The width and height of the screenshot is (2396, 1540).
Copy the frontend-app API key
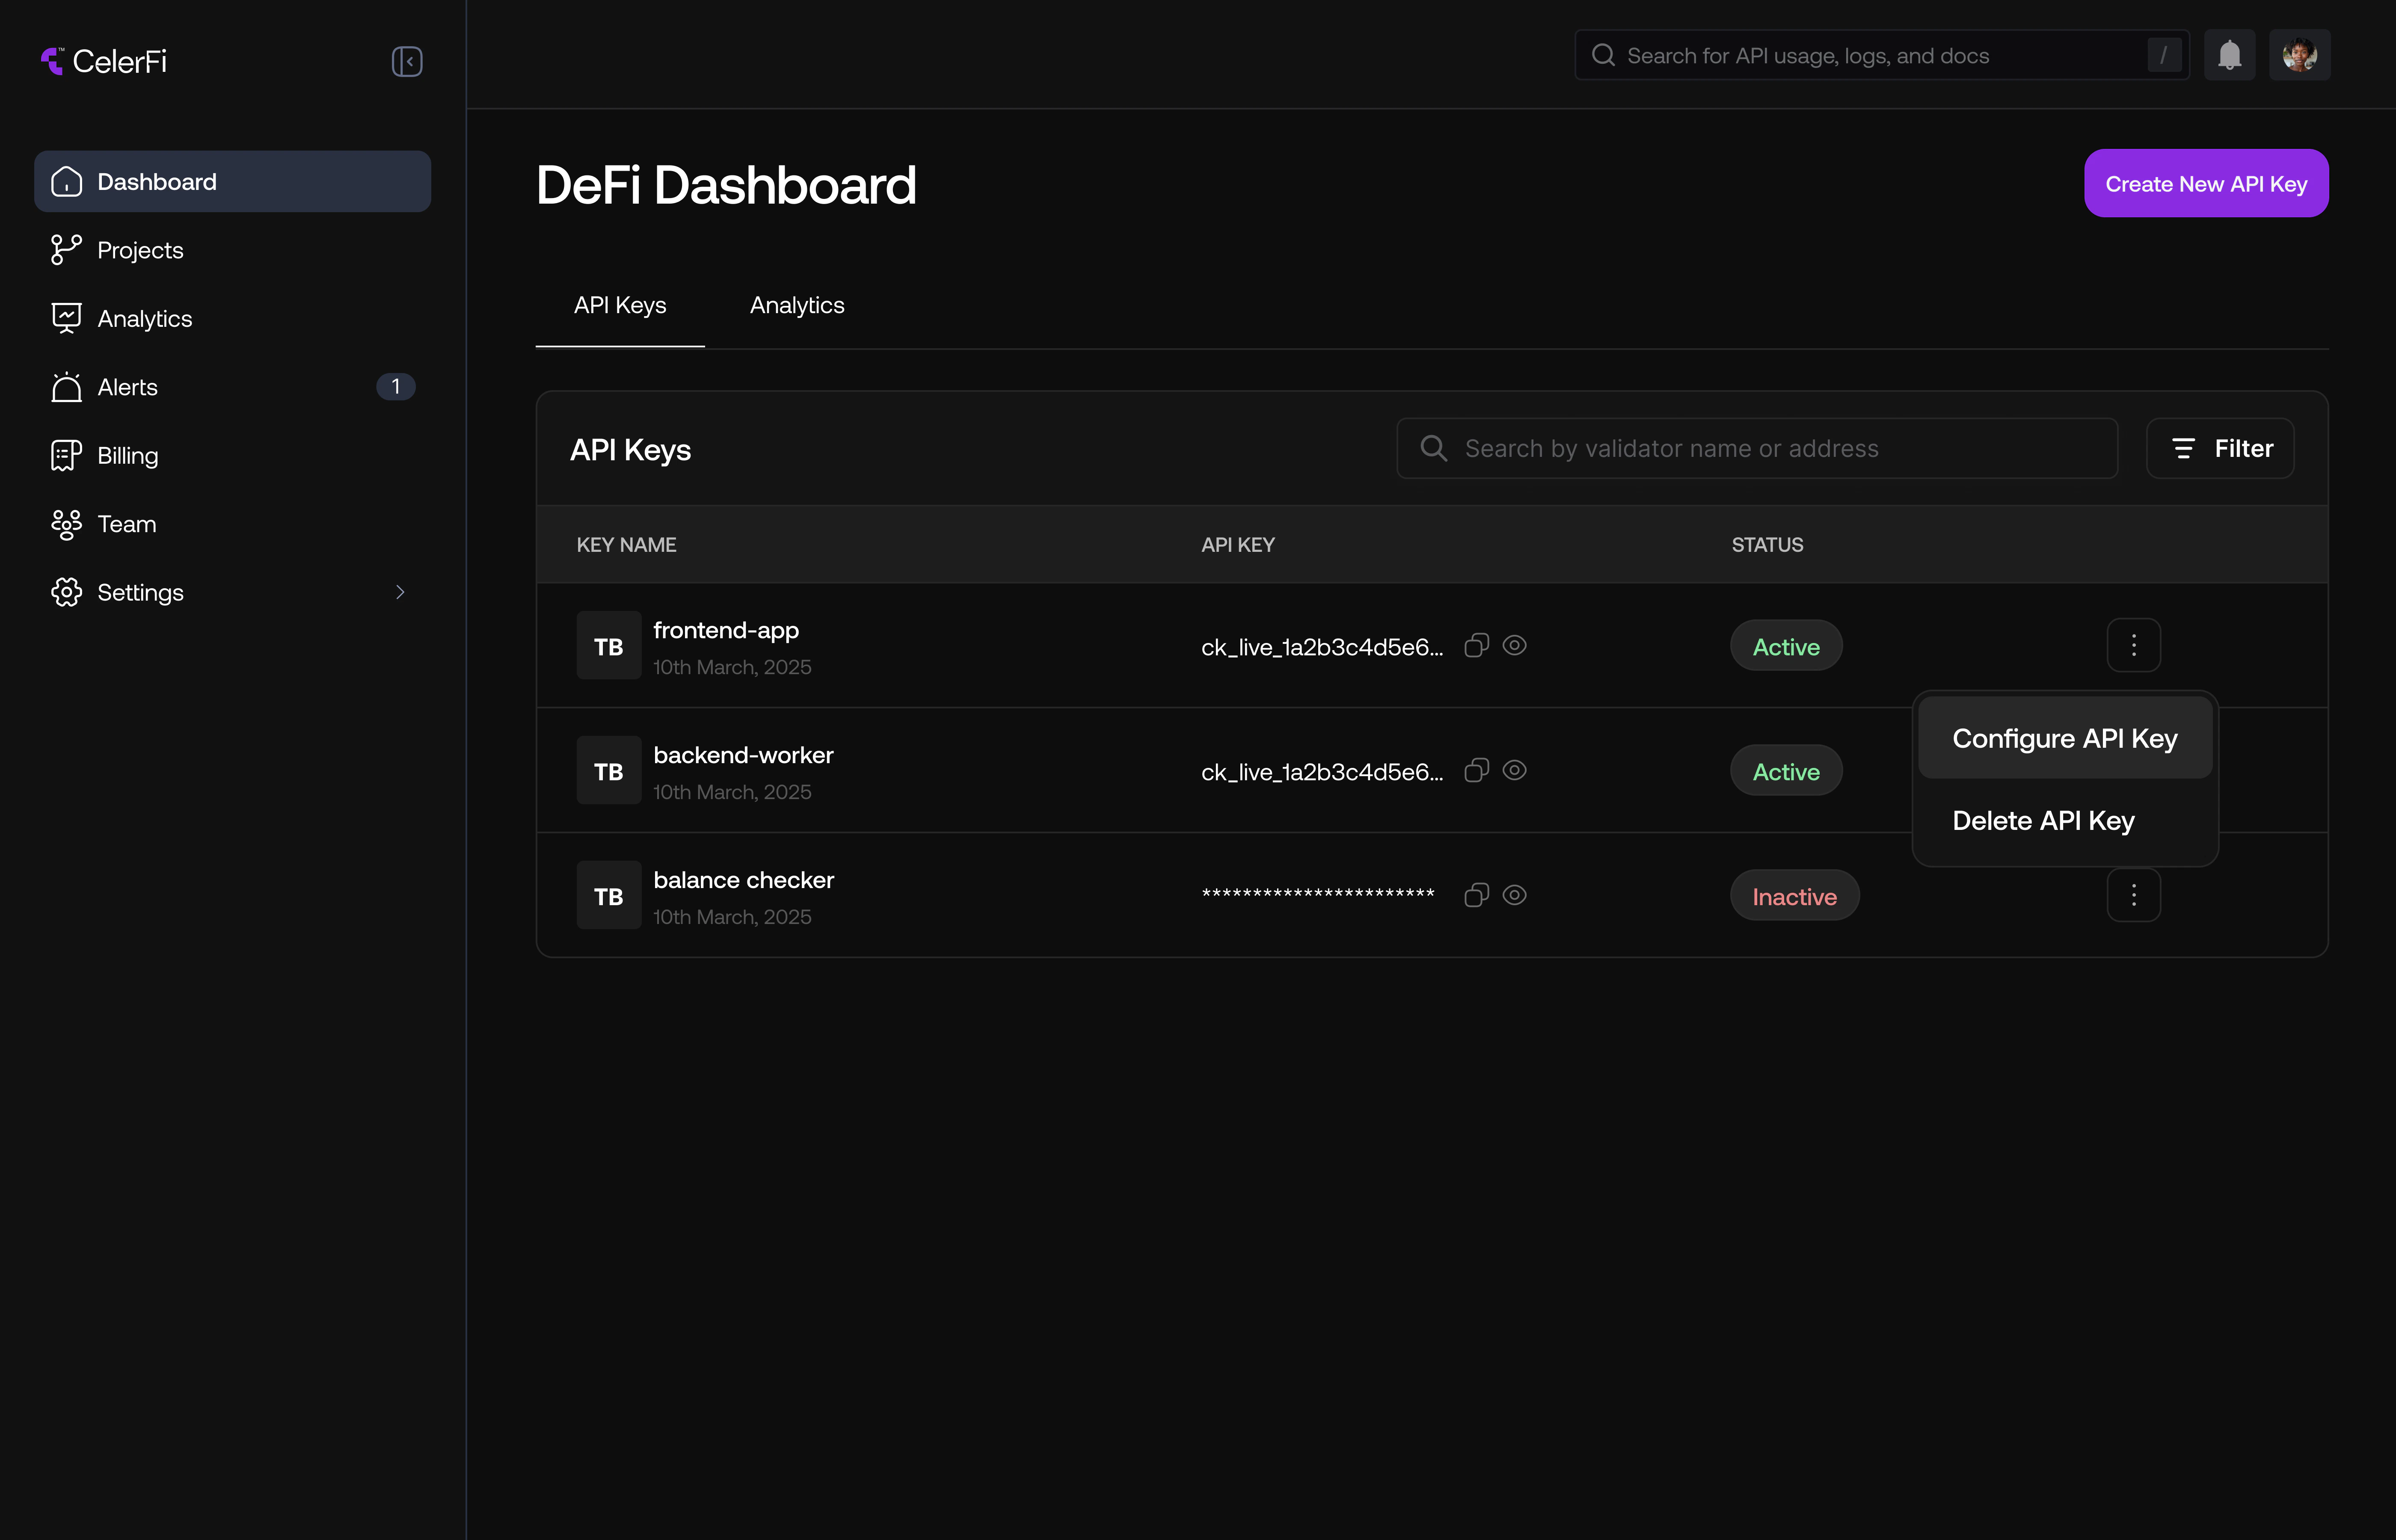coord(1476,645)
